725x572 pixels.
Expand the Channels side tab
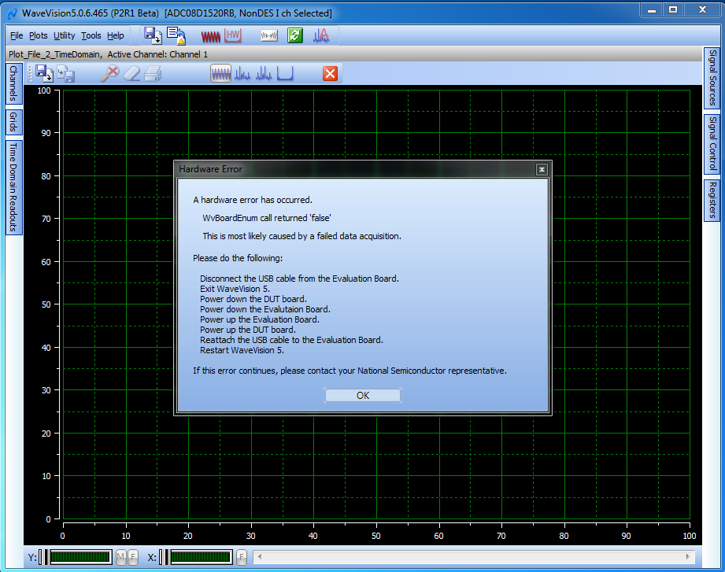[13, 83]
